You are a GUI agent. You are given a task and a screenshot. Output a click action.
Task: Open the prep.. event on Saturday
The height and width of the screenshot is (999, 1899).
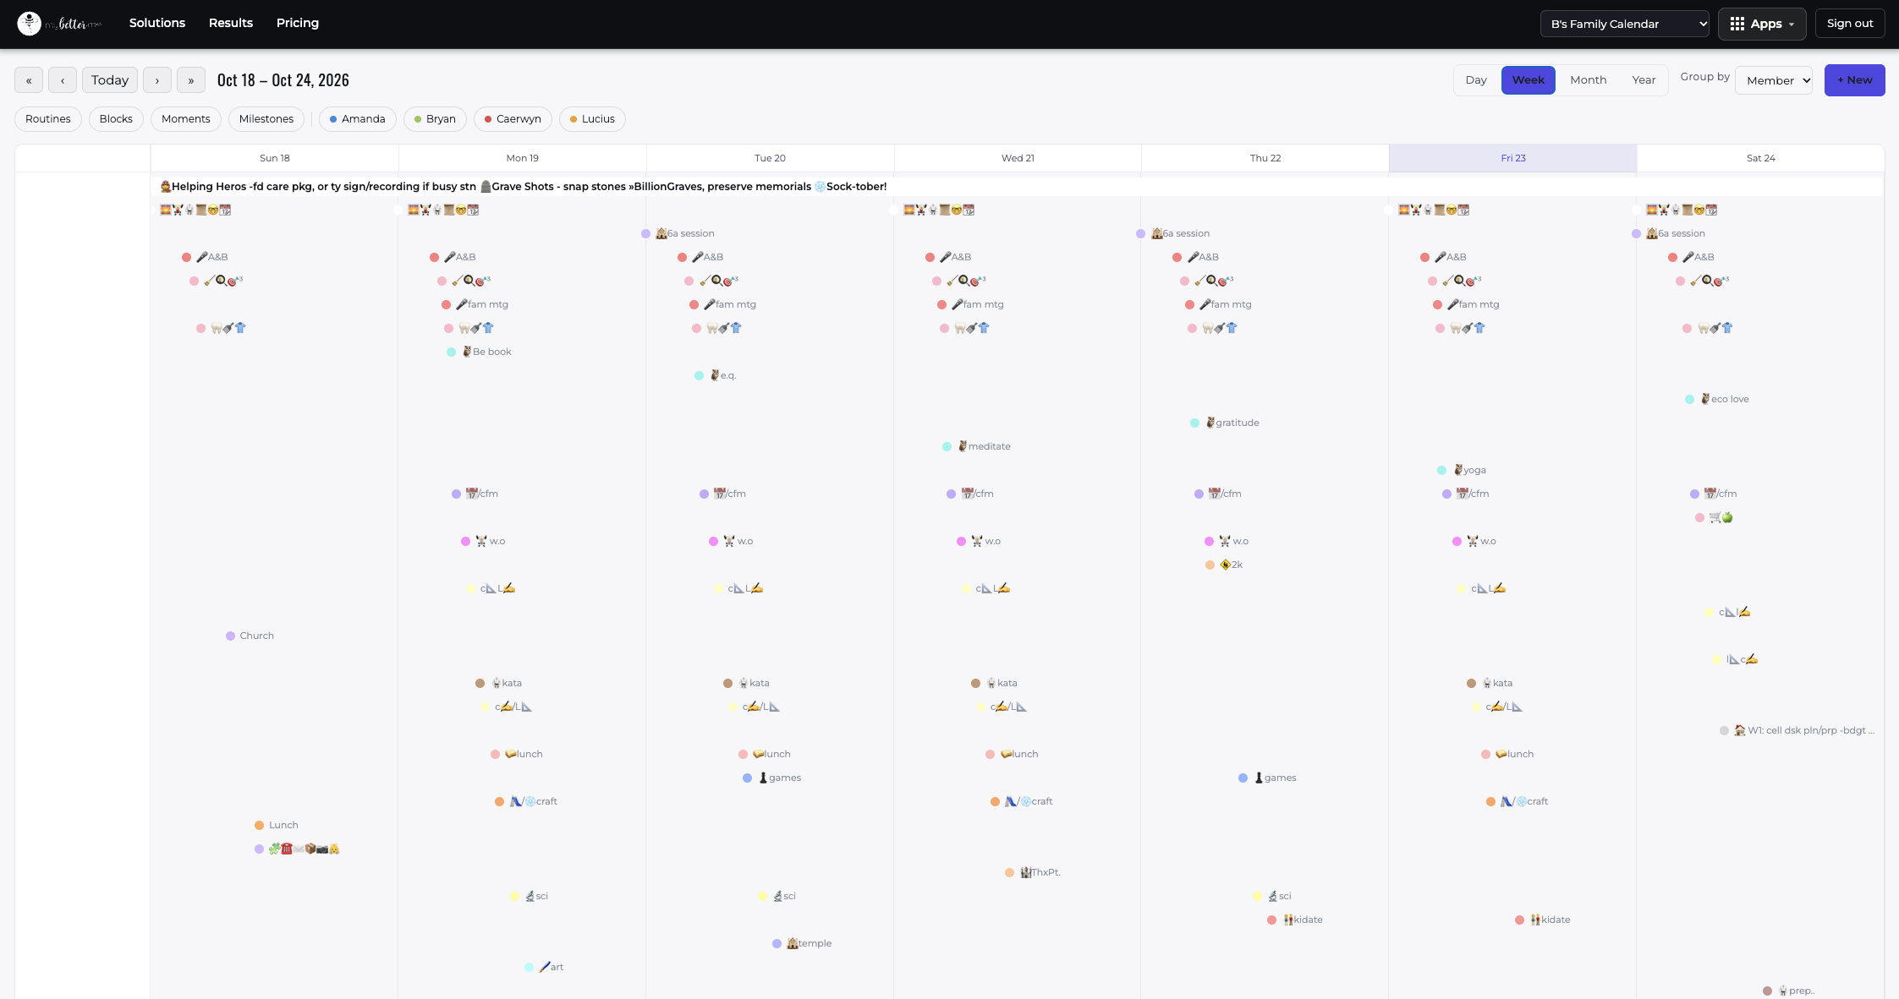pyautogui.click(x=1789, y=991)
